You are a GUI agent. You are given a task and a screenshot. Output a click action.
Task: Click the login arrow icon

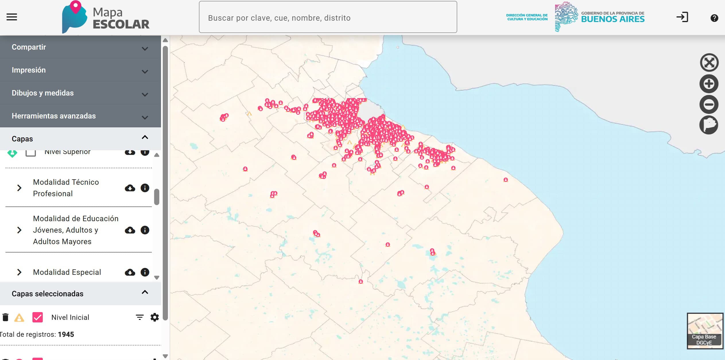682,17
